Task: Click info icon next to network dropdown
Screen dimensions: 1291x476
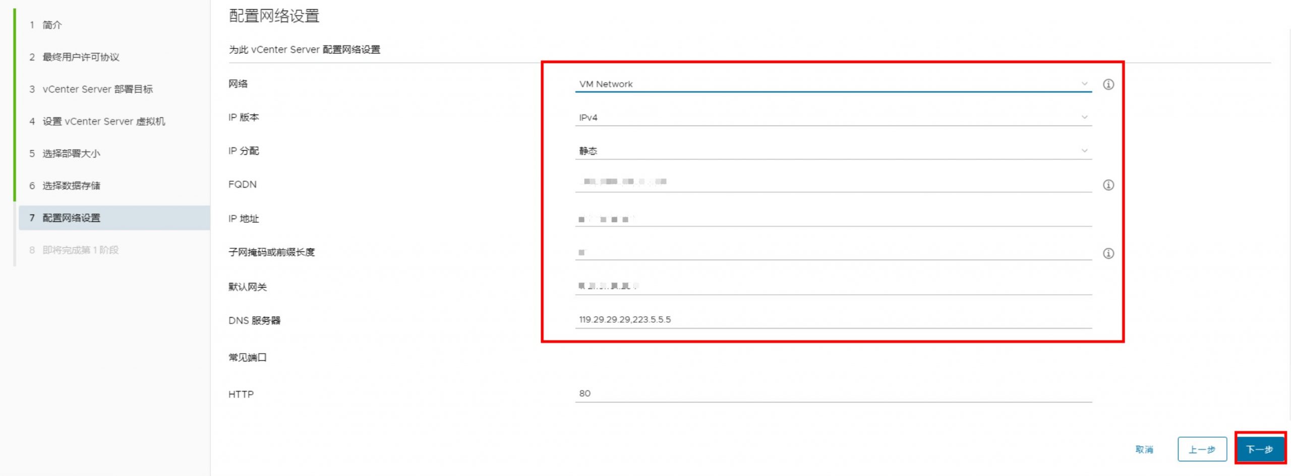Action: pos(1108,85)
